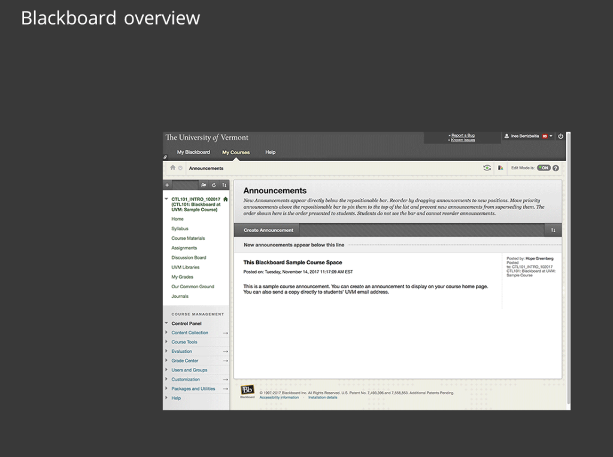
Task: Open Assignments in the course menu
Action: tap(184, 248)
